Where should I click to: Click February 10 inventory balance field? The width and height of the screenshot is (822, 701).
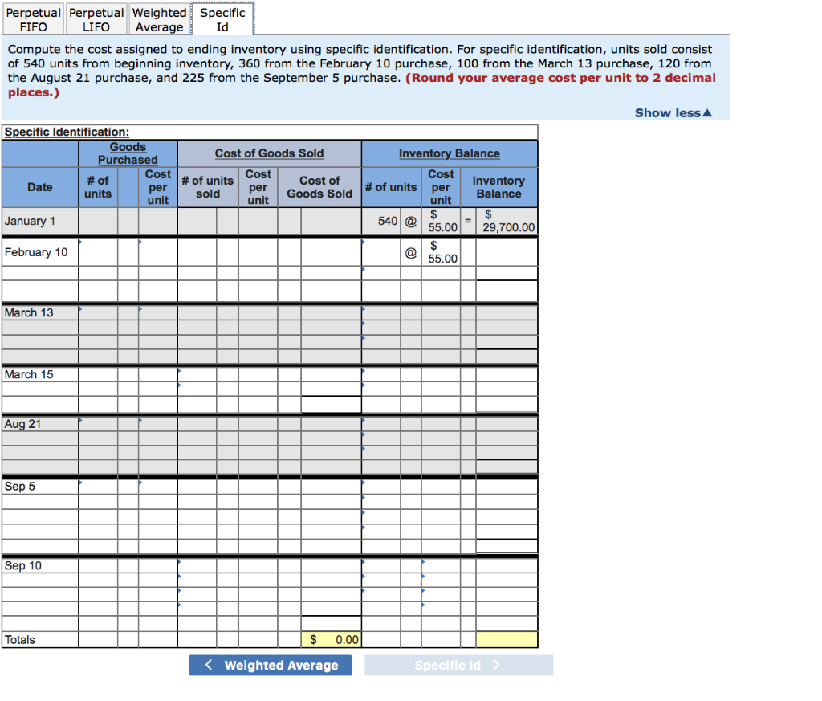507,252
